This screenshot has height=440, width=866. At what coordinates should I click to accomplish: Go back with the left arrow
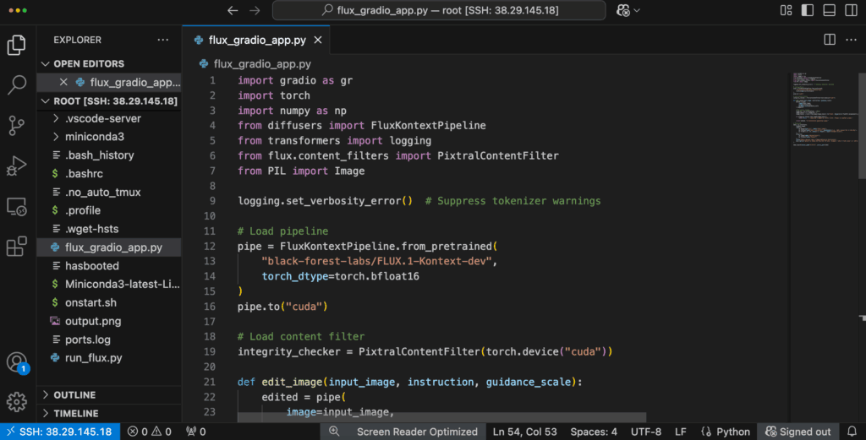click(x=233, y=10)
